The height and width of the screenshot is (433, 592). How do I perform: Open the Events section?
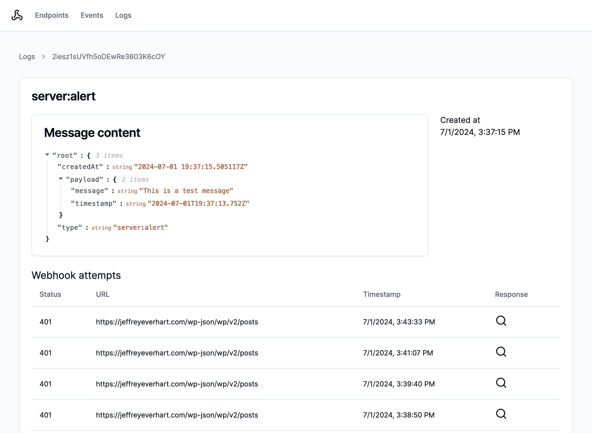[x=92, y=16]
